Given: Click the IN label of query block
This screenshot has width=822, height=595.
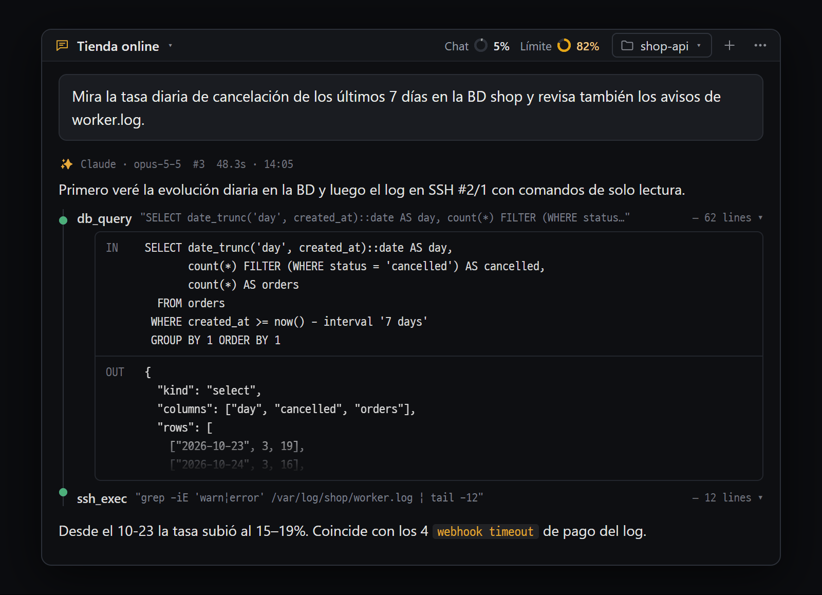Looking at the screenshot, I should point(112,248).
